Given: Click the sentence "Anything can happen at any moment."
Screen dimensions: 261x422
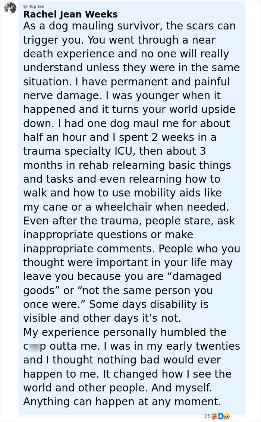Looking at the screenshot, I should (x=122, y=402).
